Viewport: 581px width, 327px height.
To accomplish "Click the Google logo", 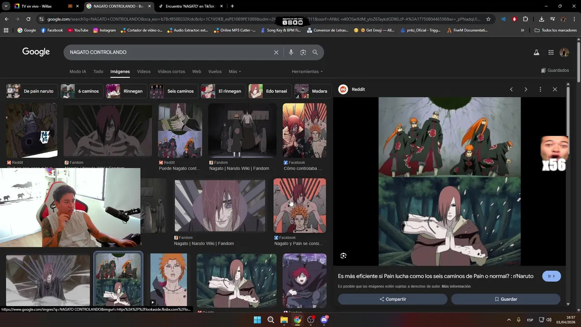I will [x=36, y=52].
